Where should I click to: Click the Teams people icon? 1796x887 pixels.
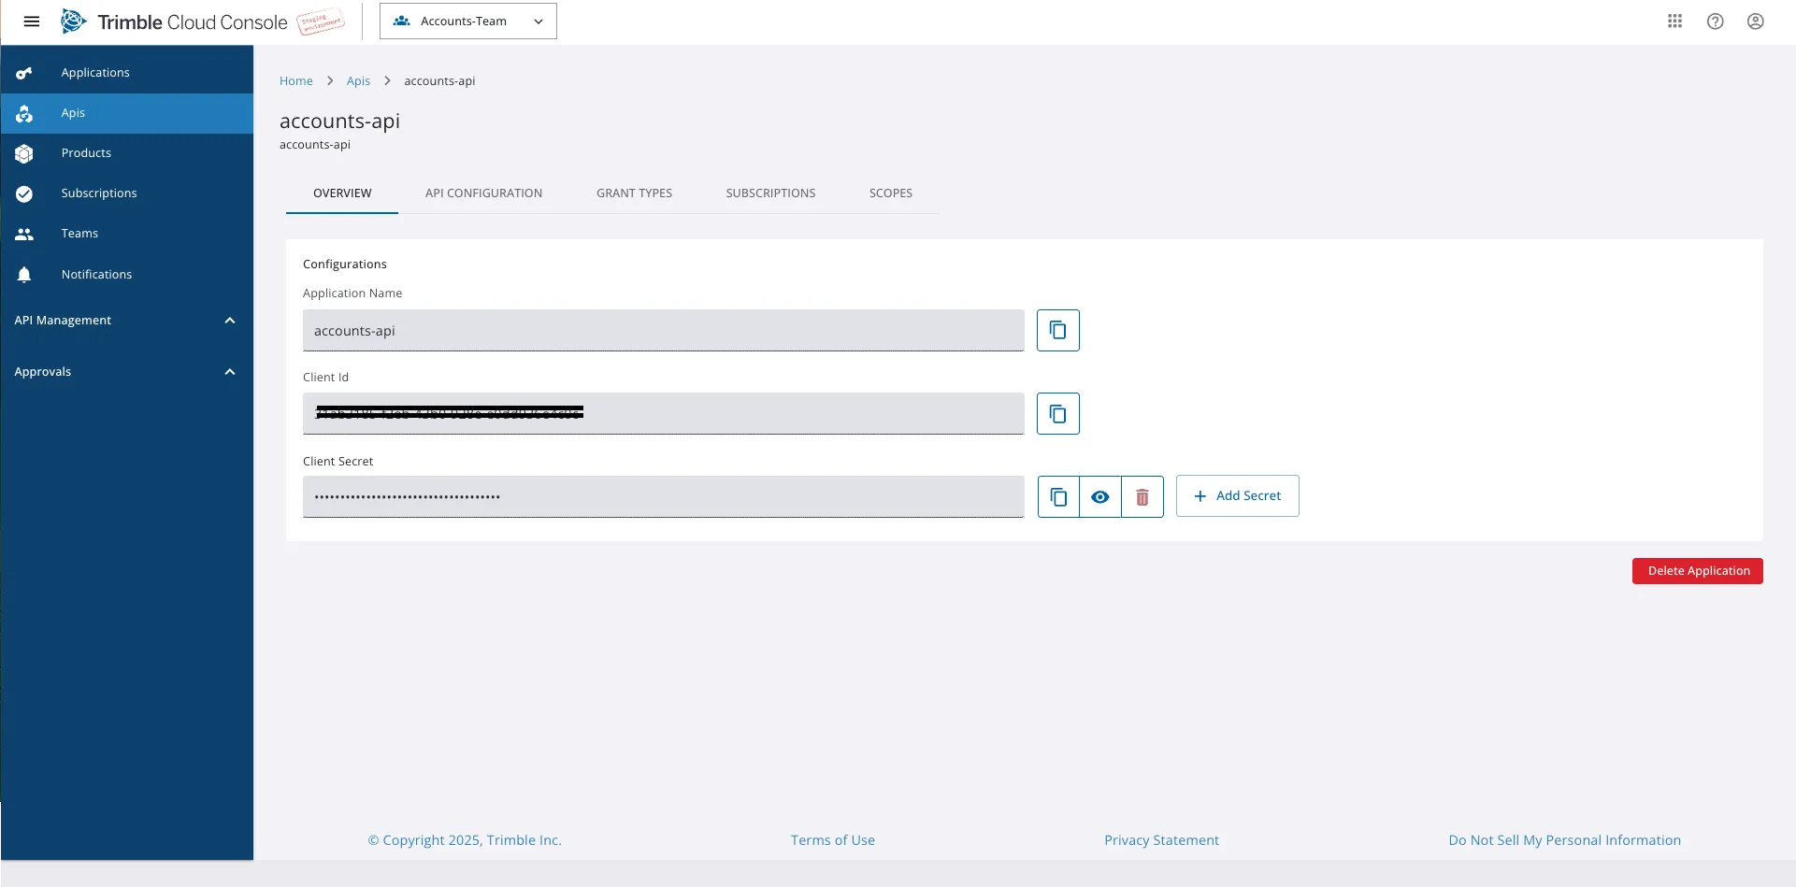(x=24, y=234)
